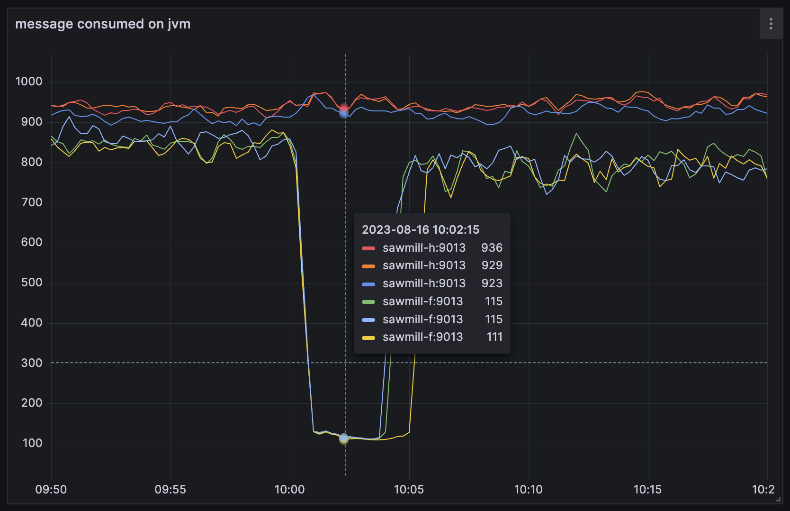
Task: Click the 09:55 x-axis label
Action: point(171,490)
